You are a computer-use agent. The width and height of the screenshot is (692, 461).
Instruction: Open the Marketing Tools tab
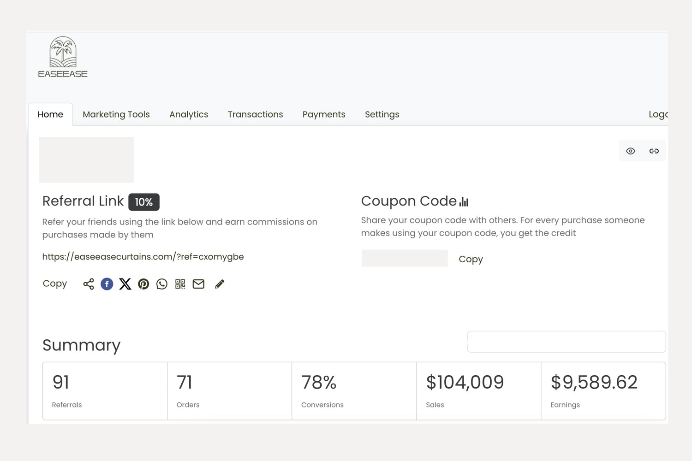(116, 114)
